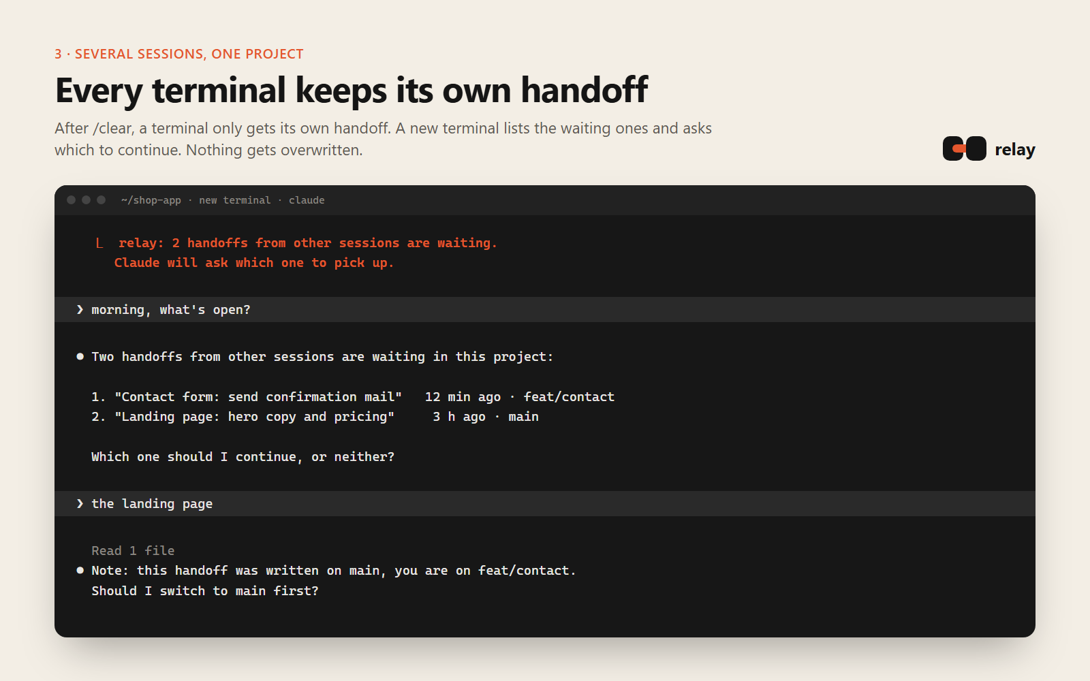Click the input line 'morning, what's open?'
Screen dimensions: 1090x681
(545, 309)
